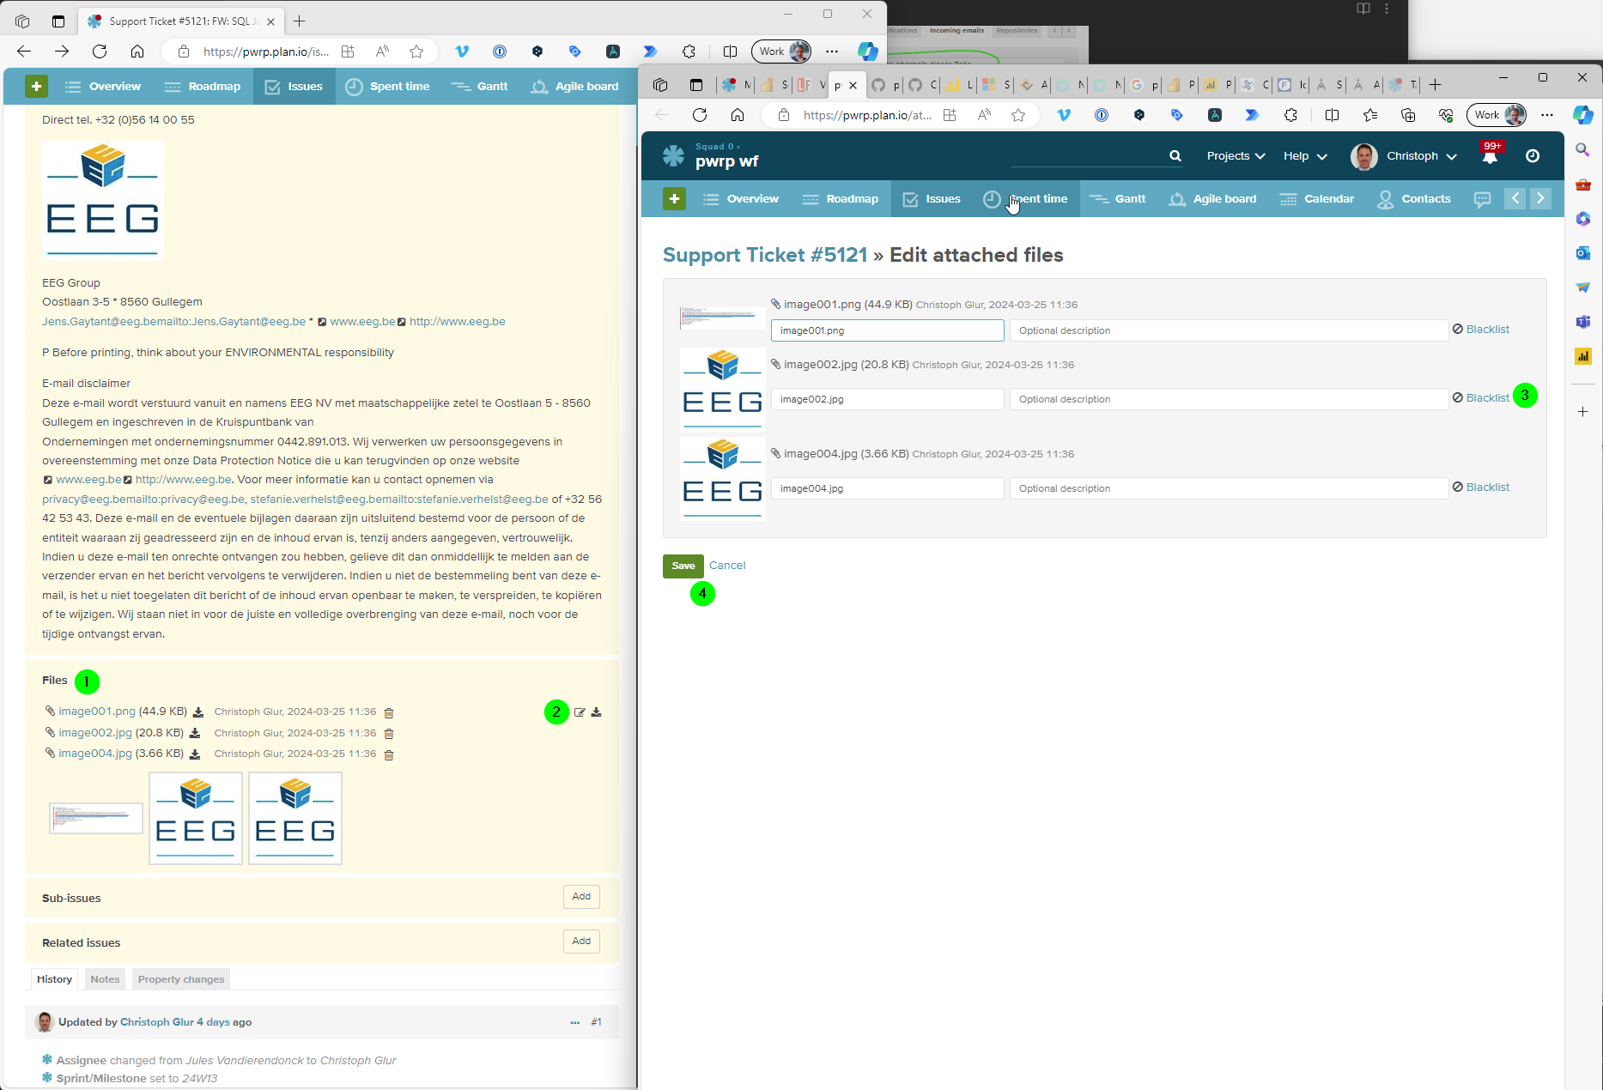Open extensions puzzle icon in right window
Viewport: 1603px width, 1090px height.
pos(1290,115)
